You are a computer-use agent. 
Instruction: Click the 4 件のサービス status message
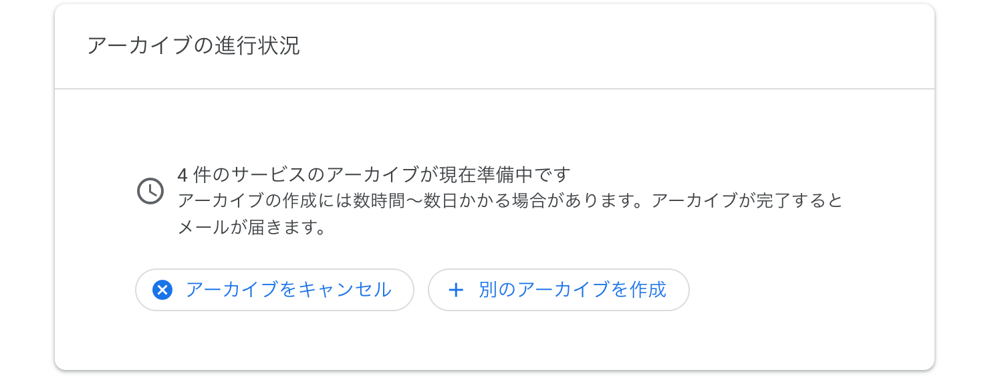(x=374, y=175)
